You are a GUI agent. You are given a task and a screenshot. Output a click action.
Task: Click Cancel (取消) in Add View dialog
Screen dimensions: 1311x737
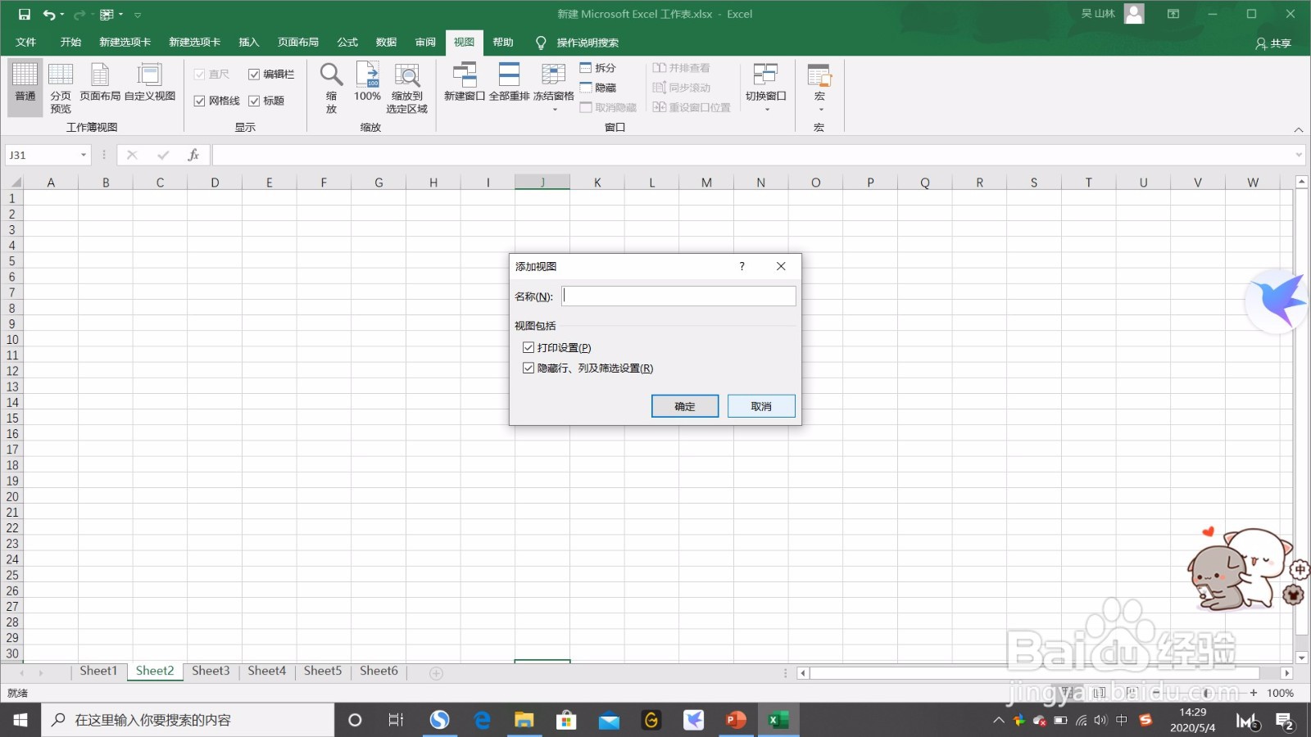point(761,406)
